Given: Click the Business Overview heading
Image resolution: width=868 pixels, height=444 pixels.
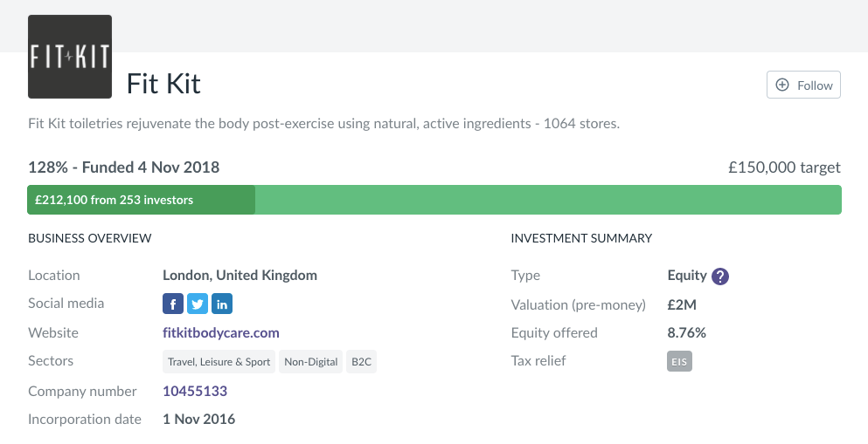Looking at the screenshot, I should 90,238.
